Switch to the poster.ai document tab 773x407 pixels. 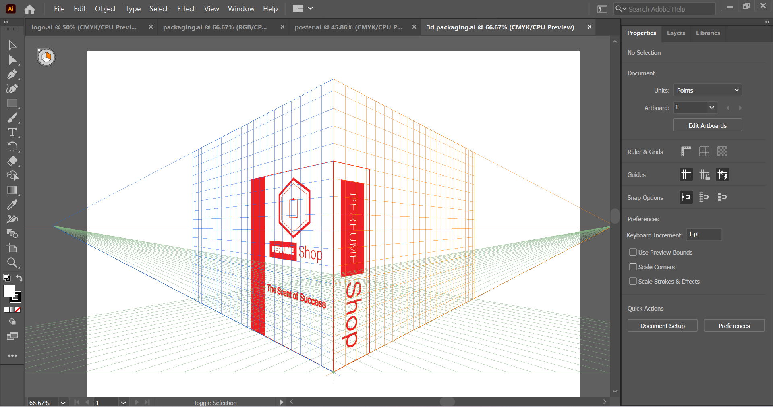(348, 27)
